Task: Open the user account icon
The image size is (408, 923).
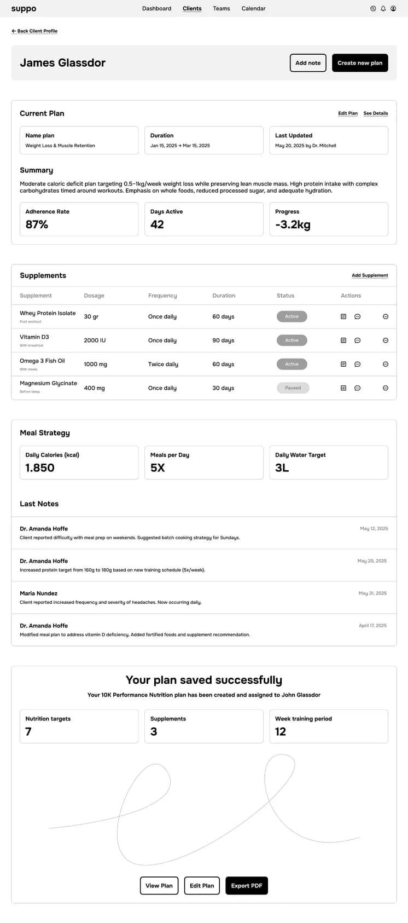Action: pyautogui.click(x=393, y=9)
